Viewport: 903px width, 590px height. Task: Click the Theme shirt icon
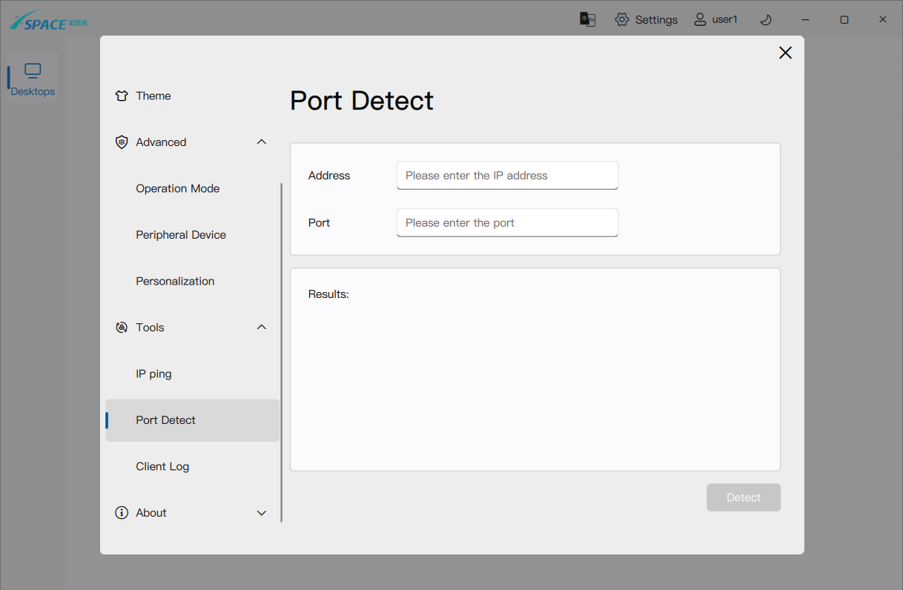(122, 96)
